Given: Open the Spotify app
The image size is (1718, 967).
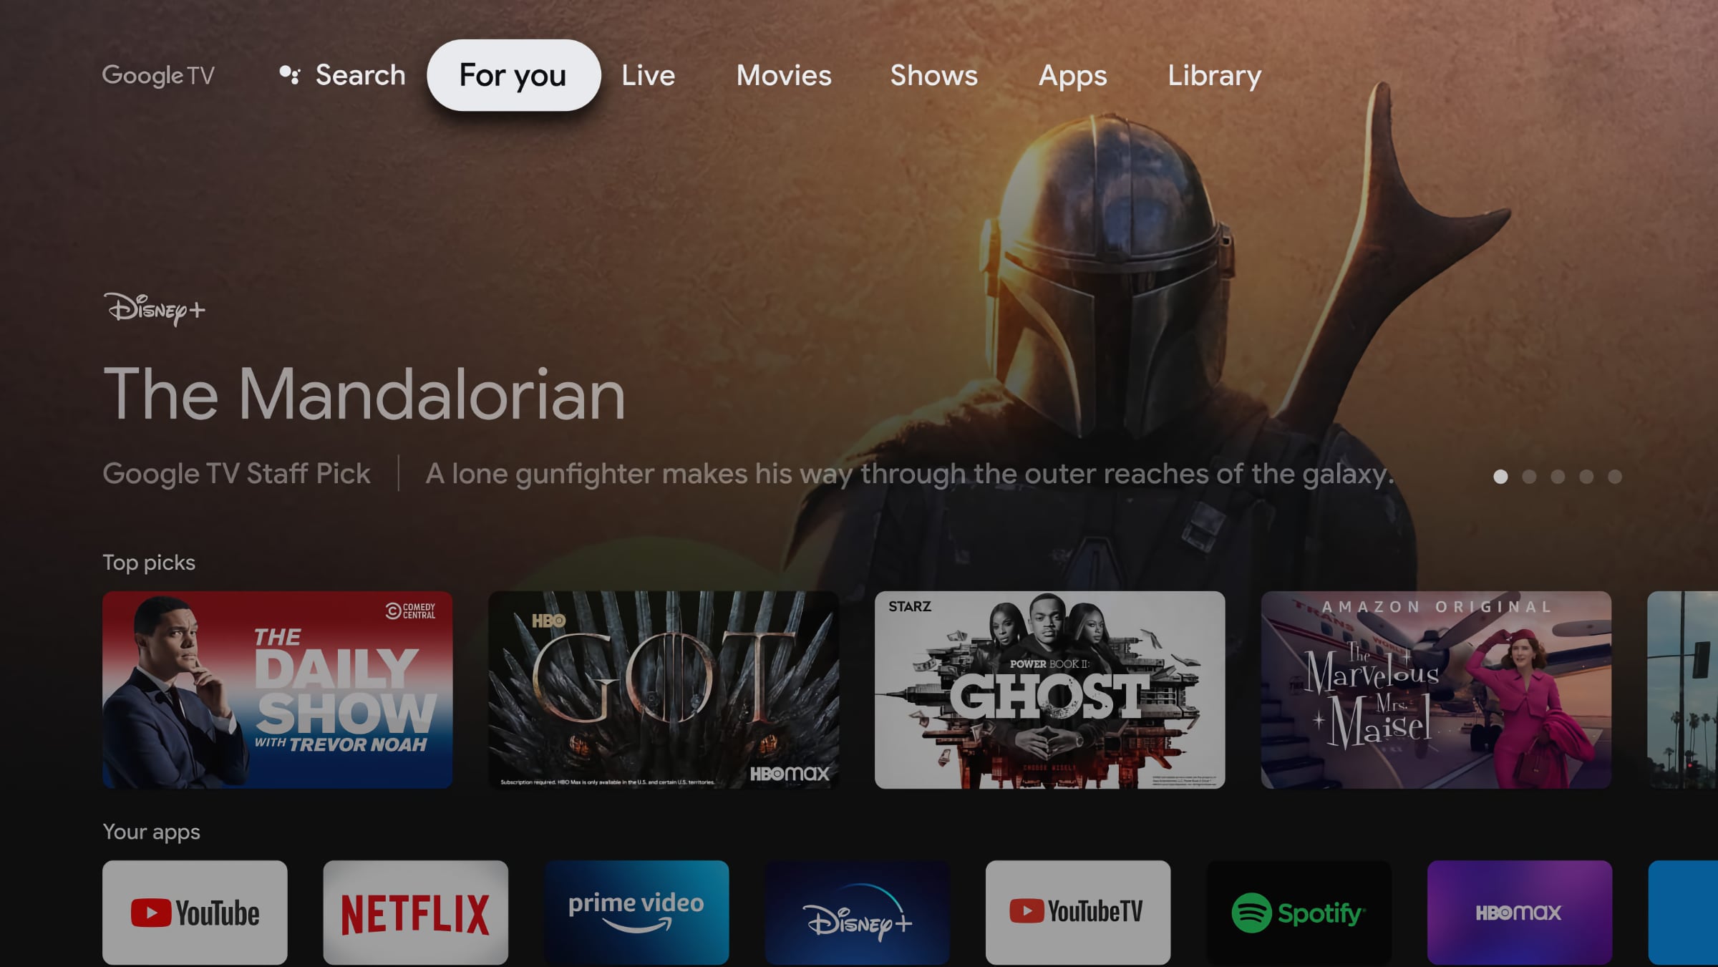Looking at the screenshot, I should 1298,912.
